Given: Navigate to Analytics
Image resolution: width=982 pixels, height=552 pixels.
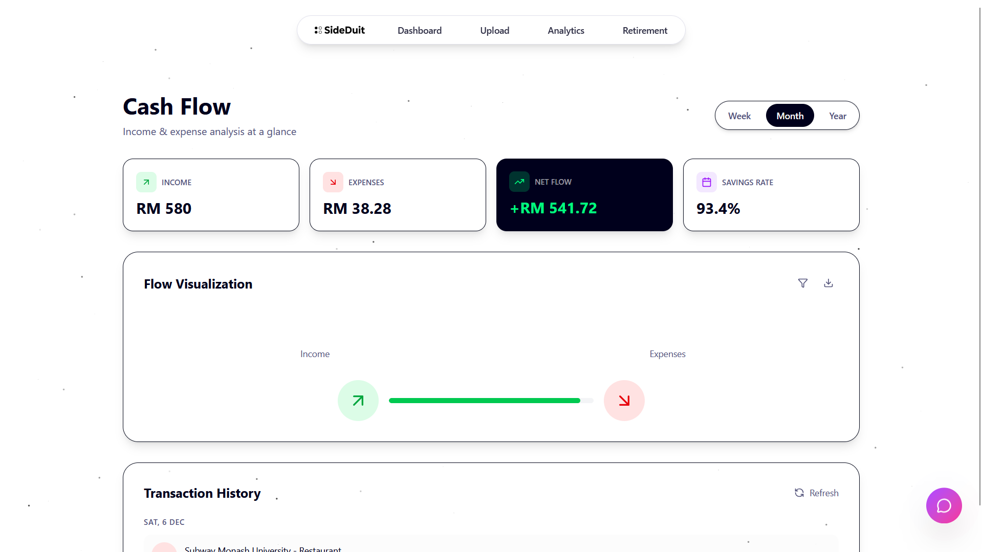Looking at the screenshot, I should coord(566,30).
